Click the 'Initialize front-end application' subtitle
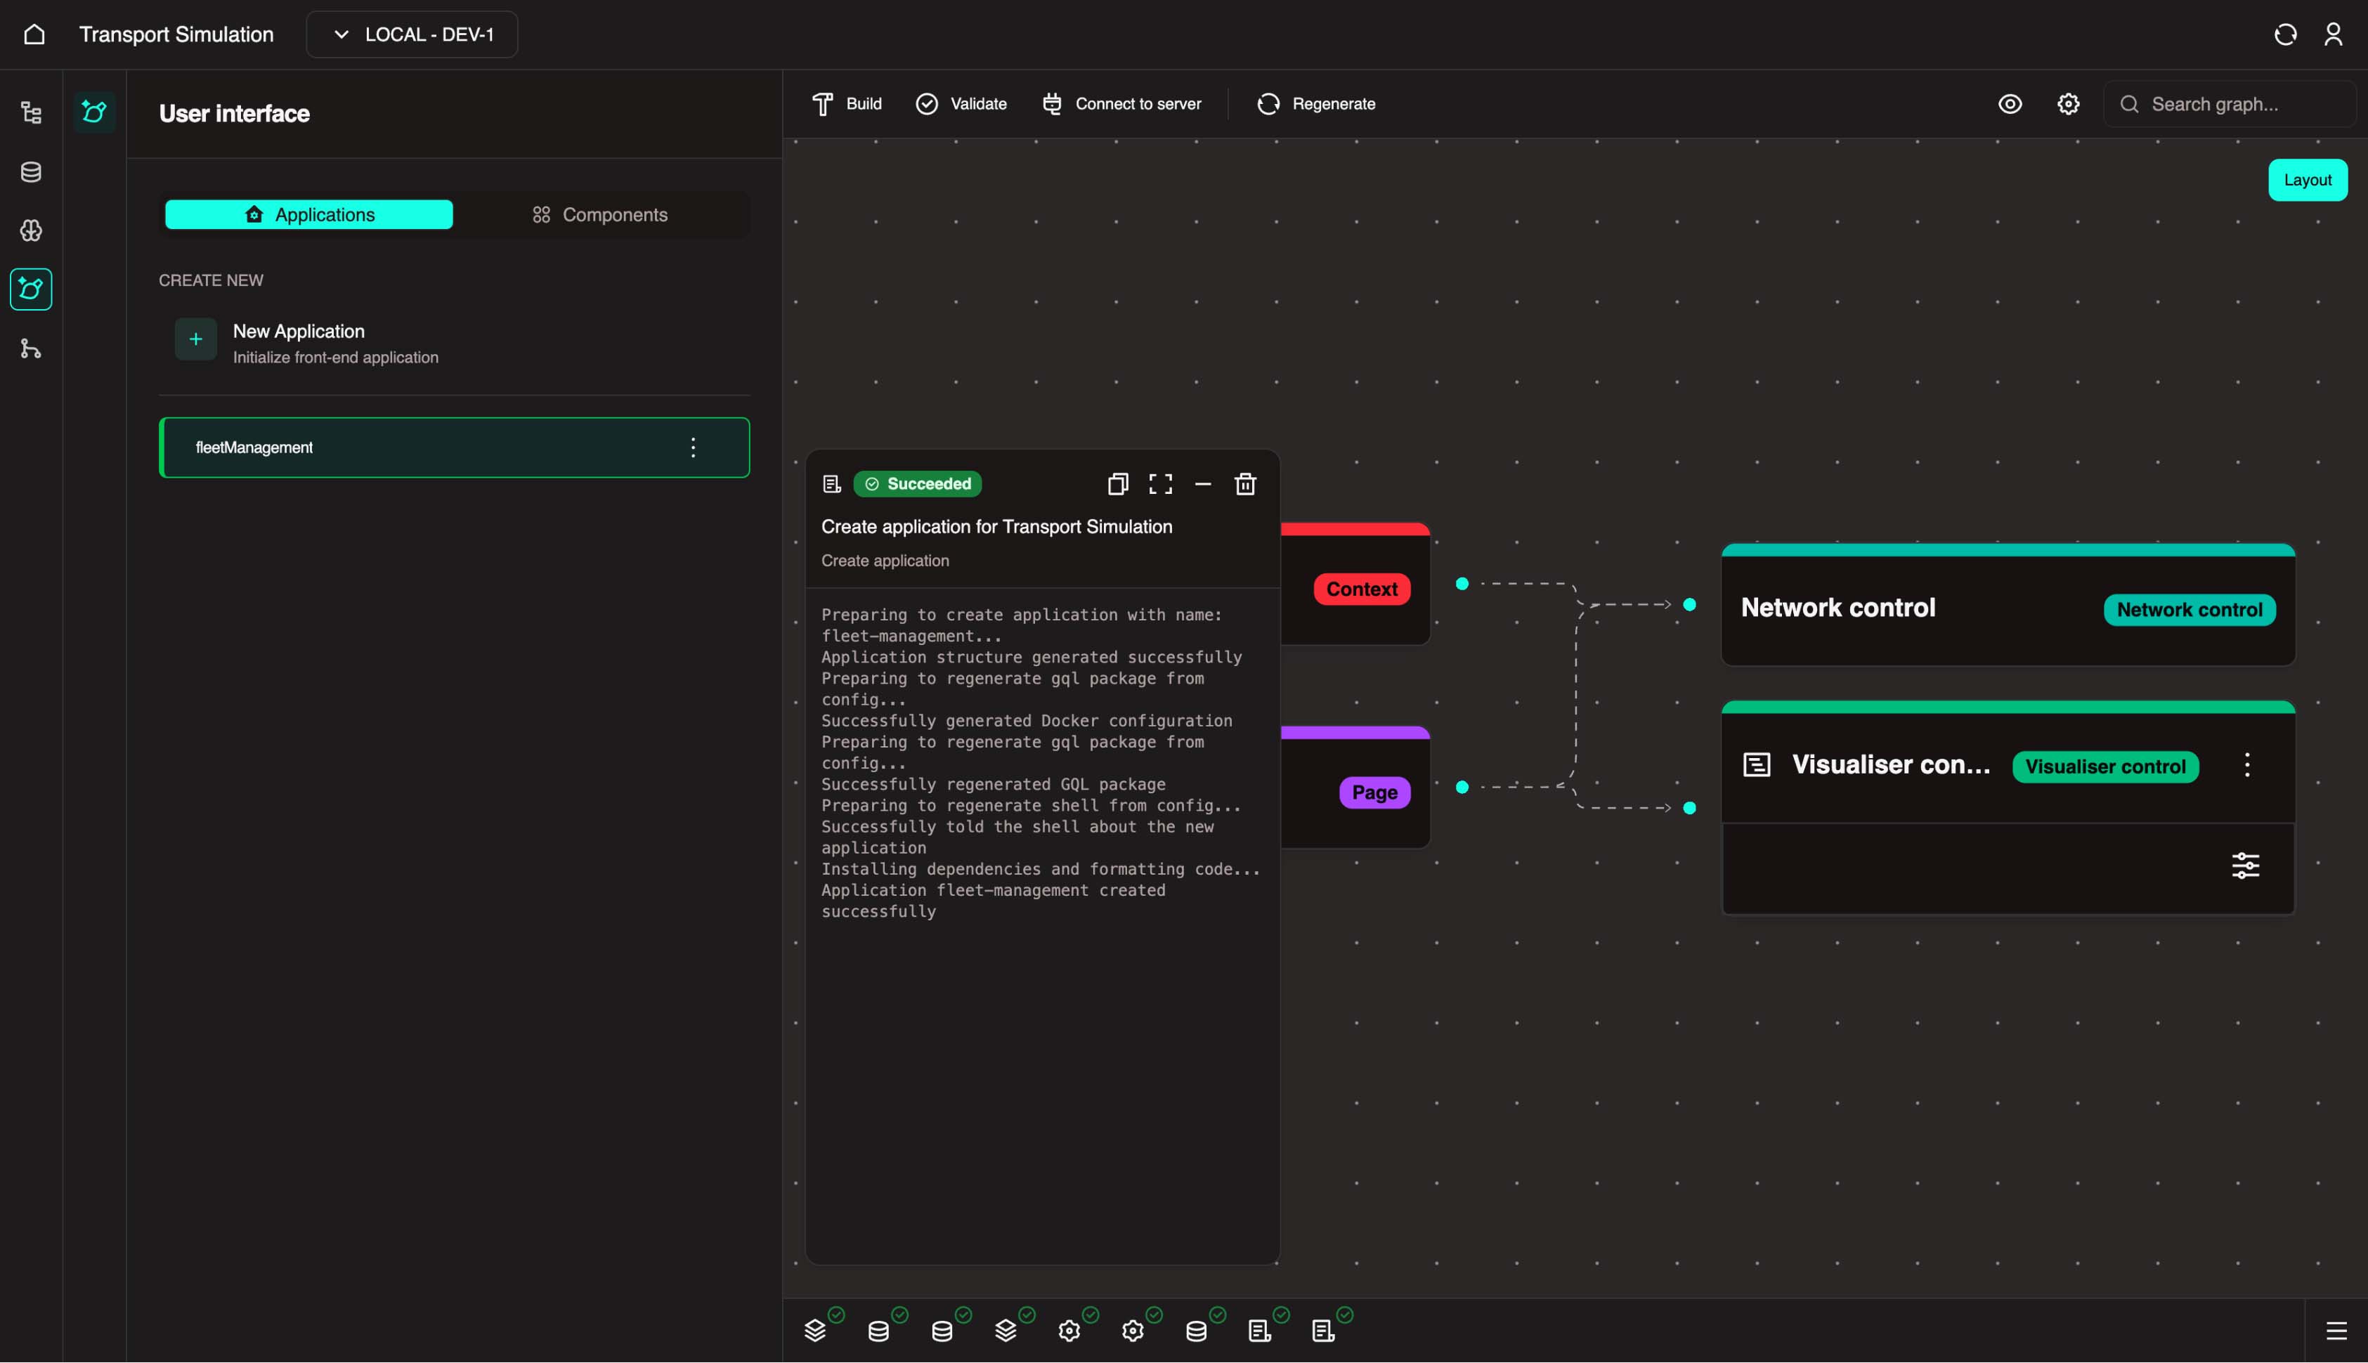 335,358
